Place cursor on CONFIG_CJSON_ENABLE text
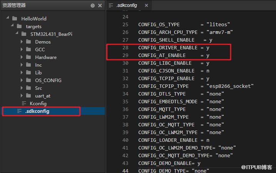The height and width of the screenshot is (173, 276). (166, 71)
